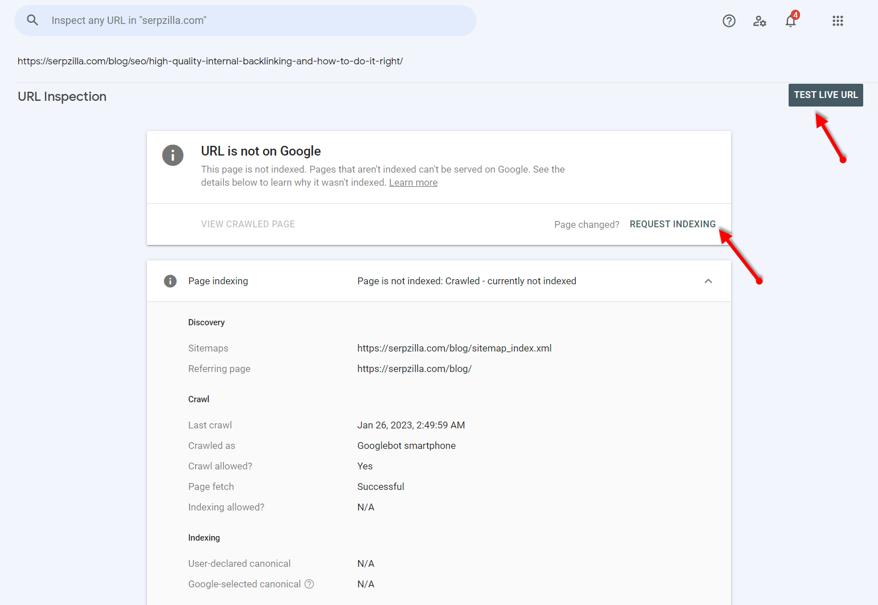This screenshot has height=605, width=878.
Task: Click the inspected backlinking article URL text
Action: point(210,61)
